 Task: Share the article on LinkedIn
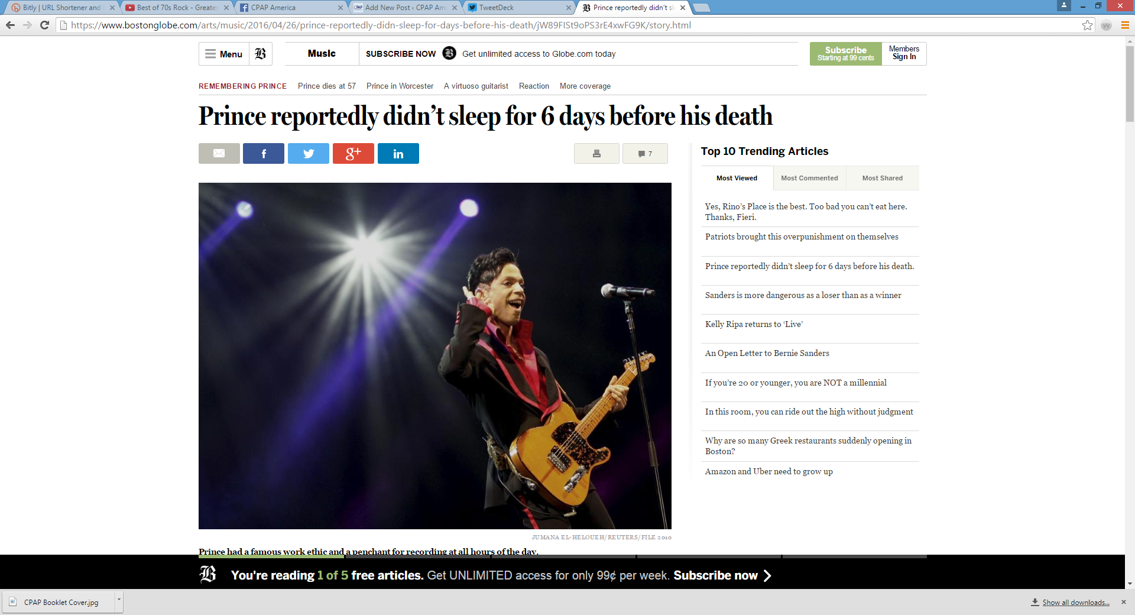[398, 154]
